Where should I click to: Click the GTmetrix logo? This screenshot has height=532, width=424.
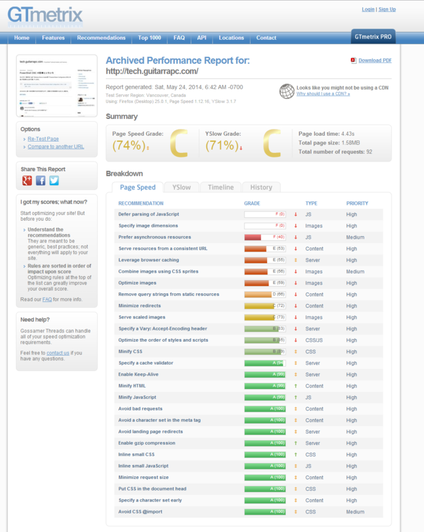[45, 17]
